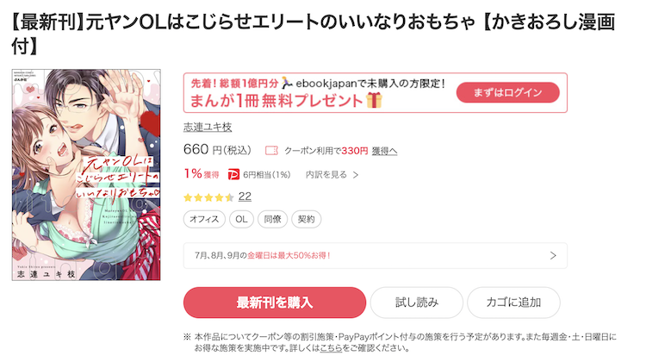Select the オフィス tag
646x362 pixels.
(204, 219)
